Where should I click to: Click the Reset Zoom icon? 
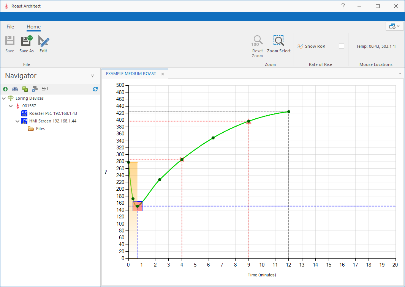(x=258, y=41)
